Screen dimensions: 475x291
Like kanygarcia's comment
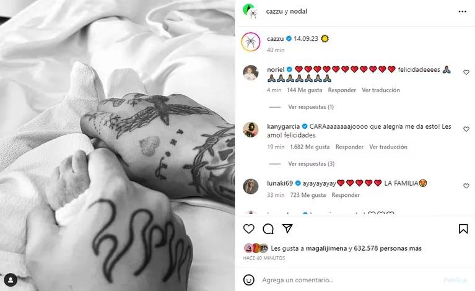pos(466,129)
